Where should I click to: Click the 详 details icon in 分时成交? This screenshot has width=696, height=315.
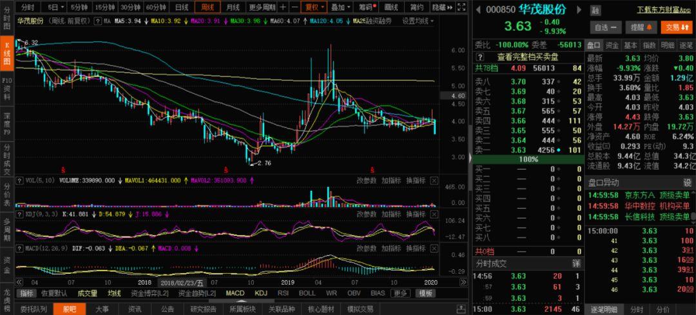pyautogui.click(x=576, y=264)
